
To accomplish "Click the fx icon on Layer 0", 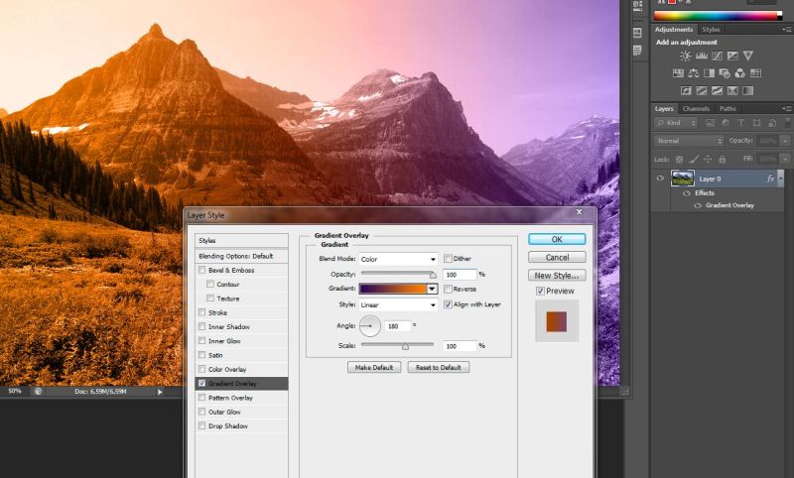I will 770,179.
